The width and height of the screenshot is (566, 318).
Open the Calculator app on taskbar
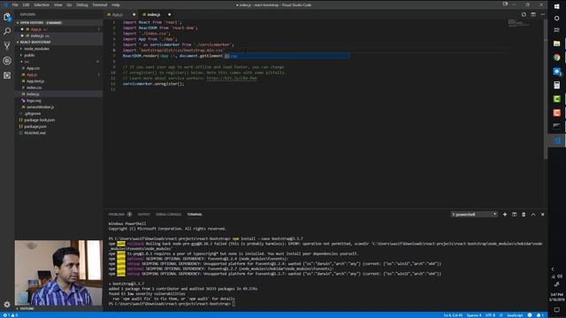click(x=556, y=85)
